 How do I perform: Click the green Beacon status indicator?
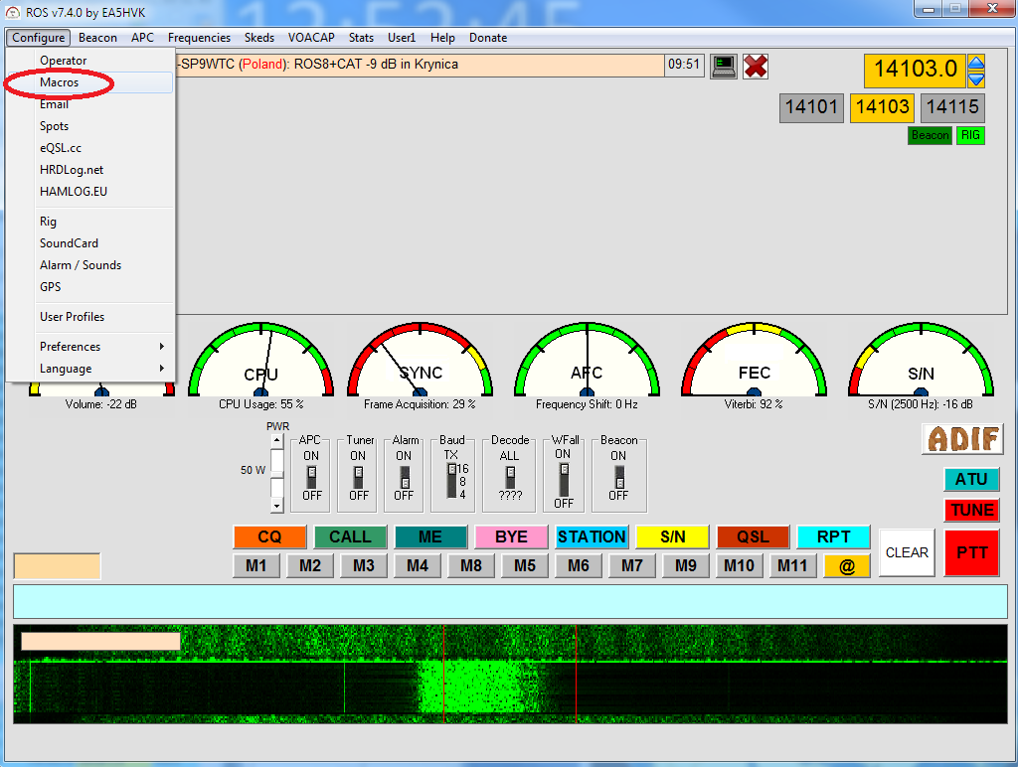tap(930, 135)
